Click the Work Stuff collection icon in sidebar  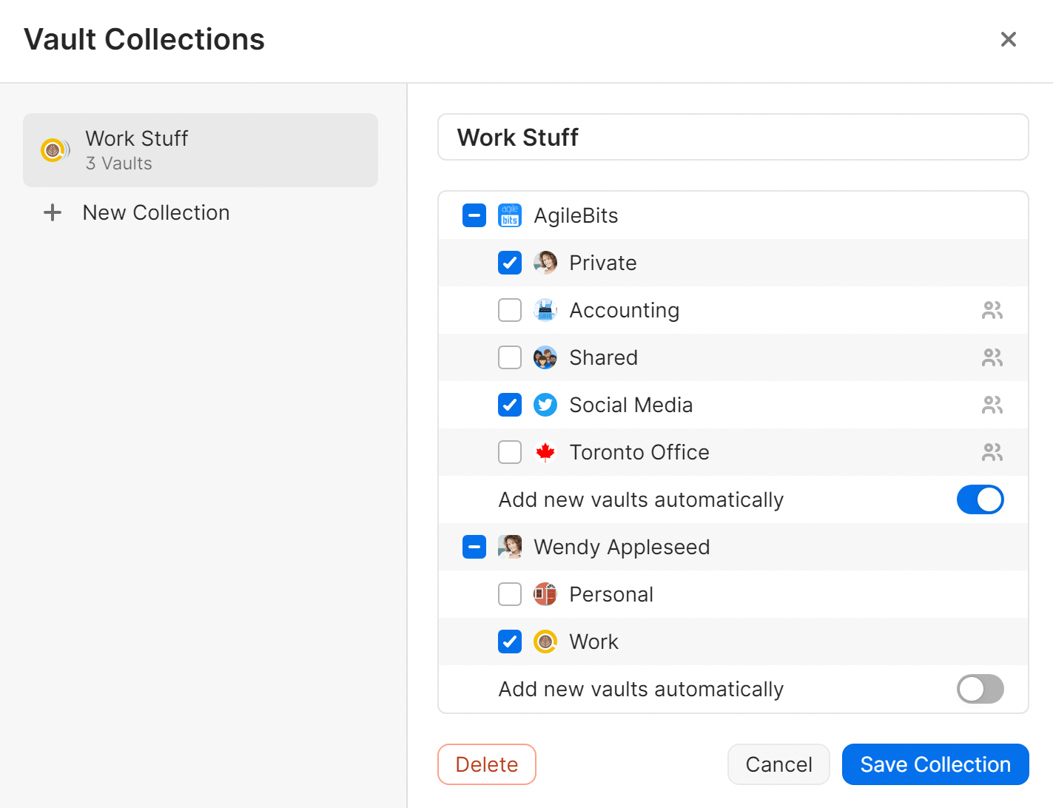coord(54,150)
